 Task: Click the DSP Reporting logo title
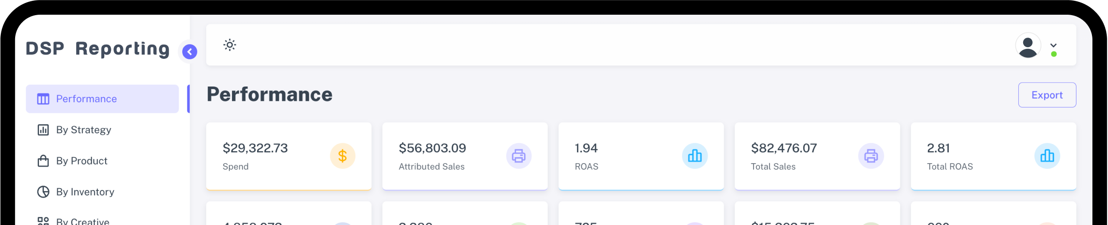tap(98, 49)
